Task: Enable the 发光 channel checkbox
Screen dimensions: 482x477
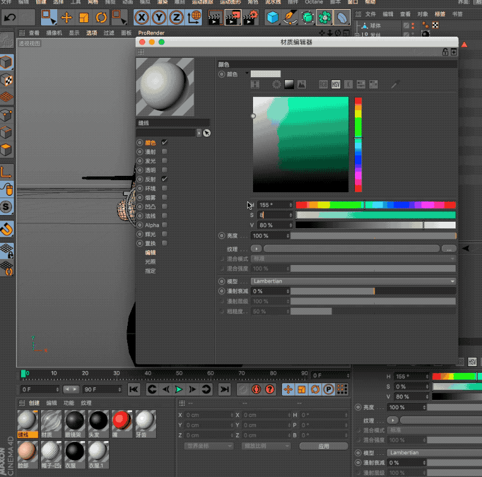Action: pos(164,161)
